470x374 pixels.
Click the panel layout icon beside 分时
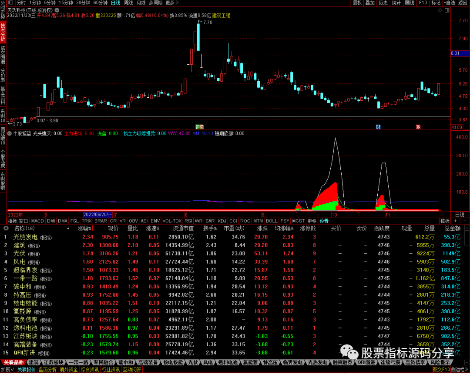tap(10, 3)
